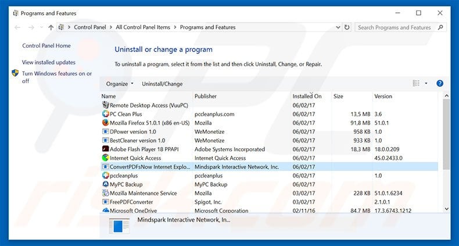Select Adobe Flash Player 18 PPAPI name
The height and width of the screenshot is (246, 459).
click(x=144, y=149)
